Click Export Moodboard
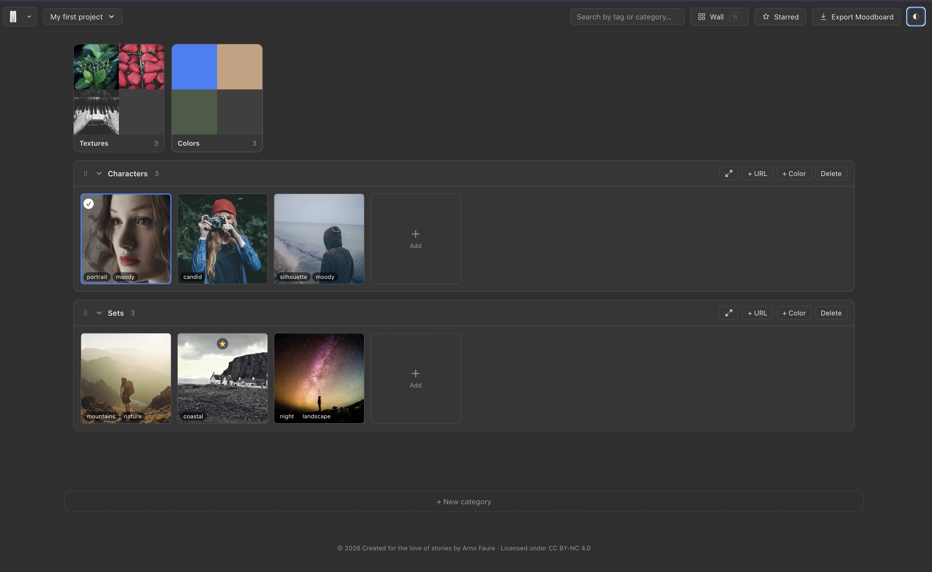932x572 pixels. tap(856, 17)
